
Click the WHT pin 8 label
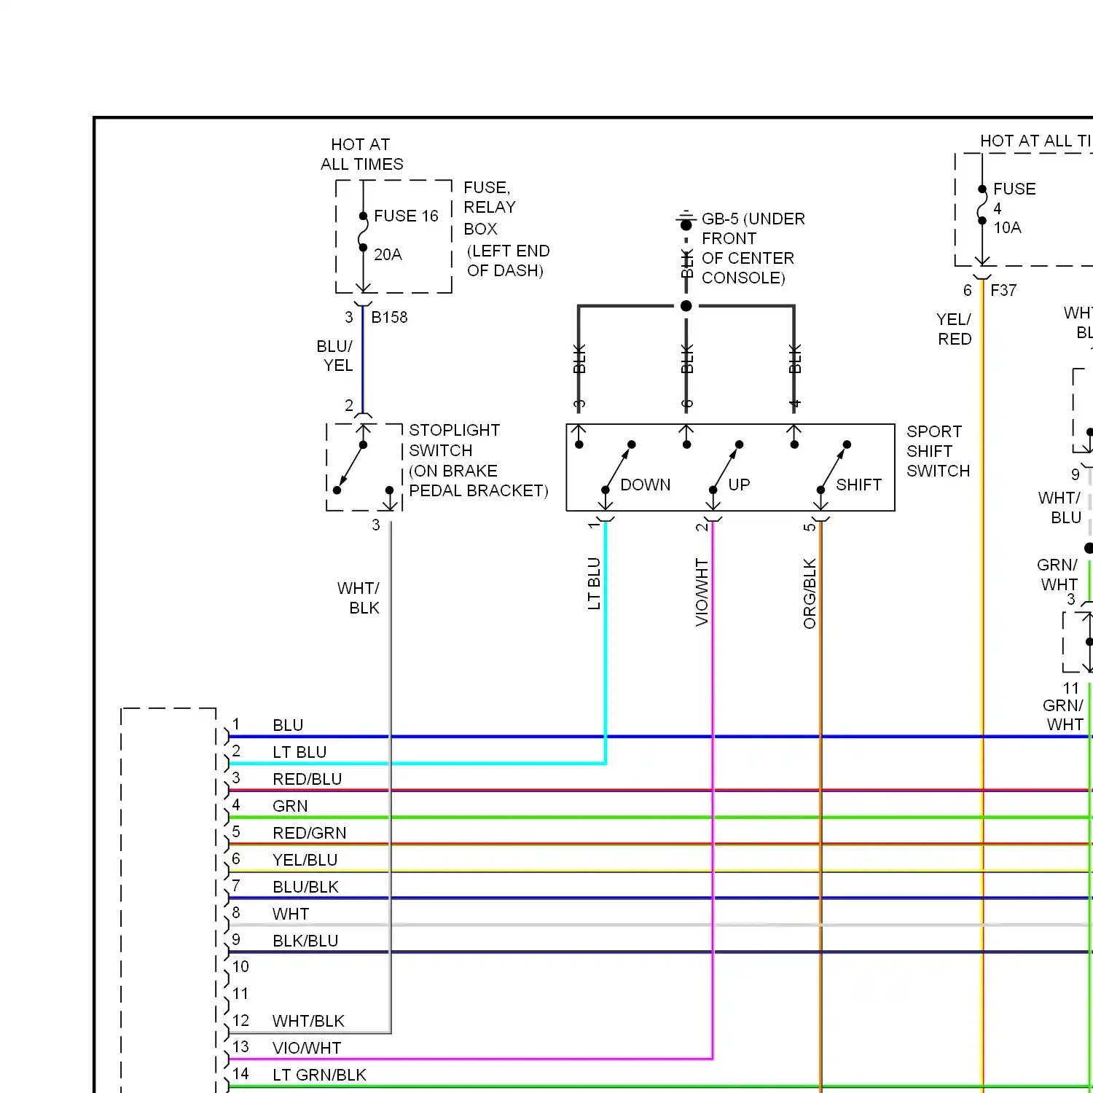pos(291,914)
